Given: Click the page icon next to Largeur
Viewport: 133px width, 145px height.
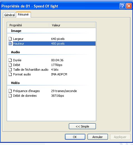Looking at the screenshot, I should coord(10,39).
